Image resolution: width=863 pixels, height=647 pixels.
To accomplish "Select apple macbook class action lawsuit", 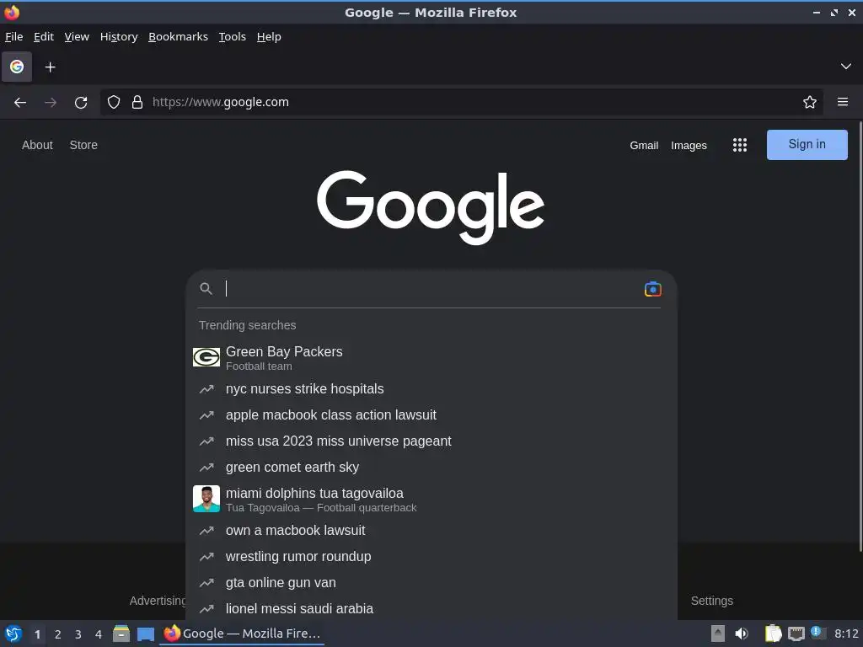I will [x=431, y=415].
